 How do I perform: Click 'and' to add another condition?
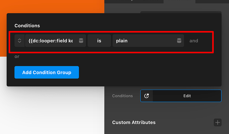[x=193, y=41]
